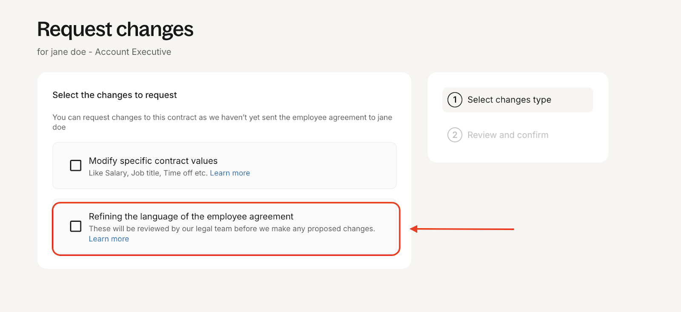
Task: Click the Request changes page heading
Action: pyautogui.click(x=115, y=30)
